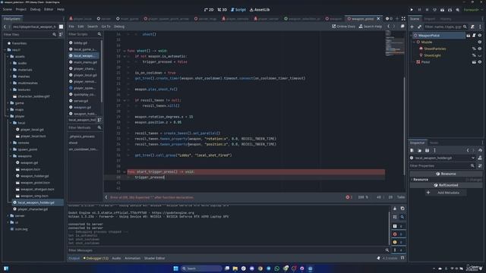Click the Search Help button
Screen dimensions: 486x273
[371, 27]
